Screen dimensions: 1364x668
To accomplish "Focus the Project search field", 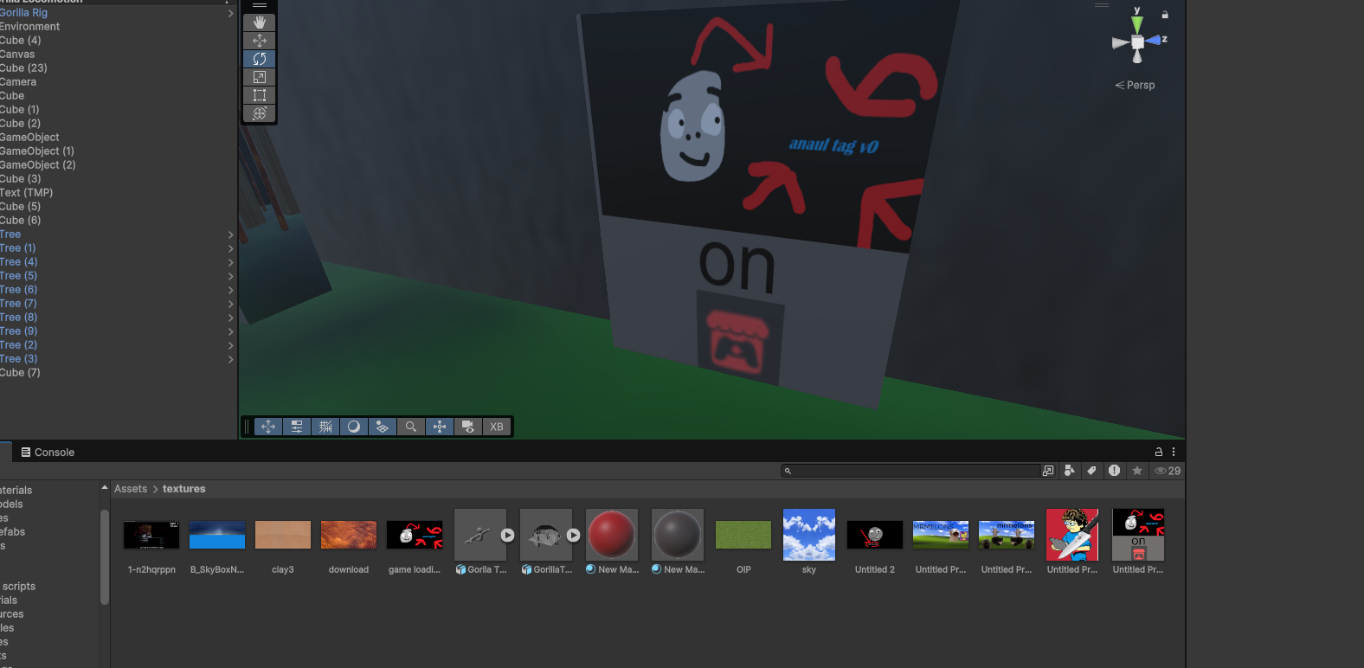I will (910, 471).
